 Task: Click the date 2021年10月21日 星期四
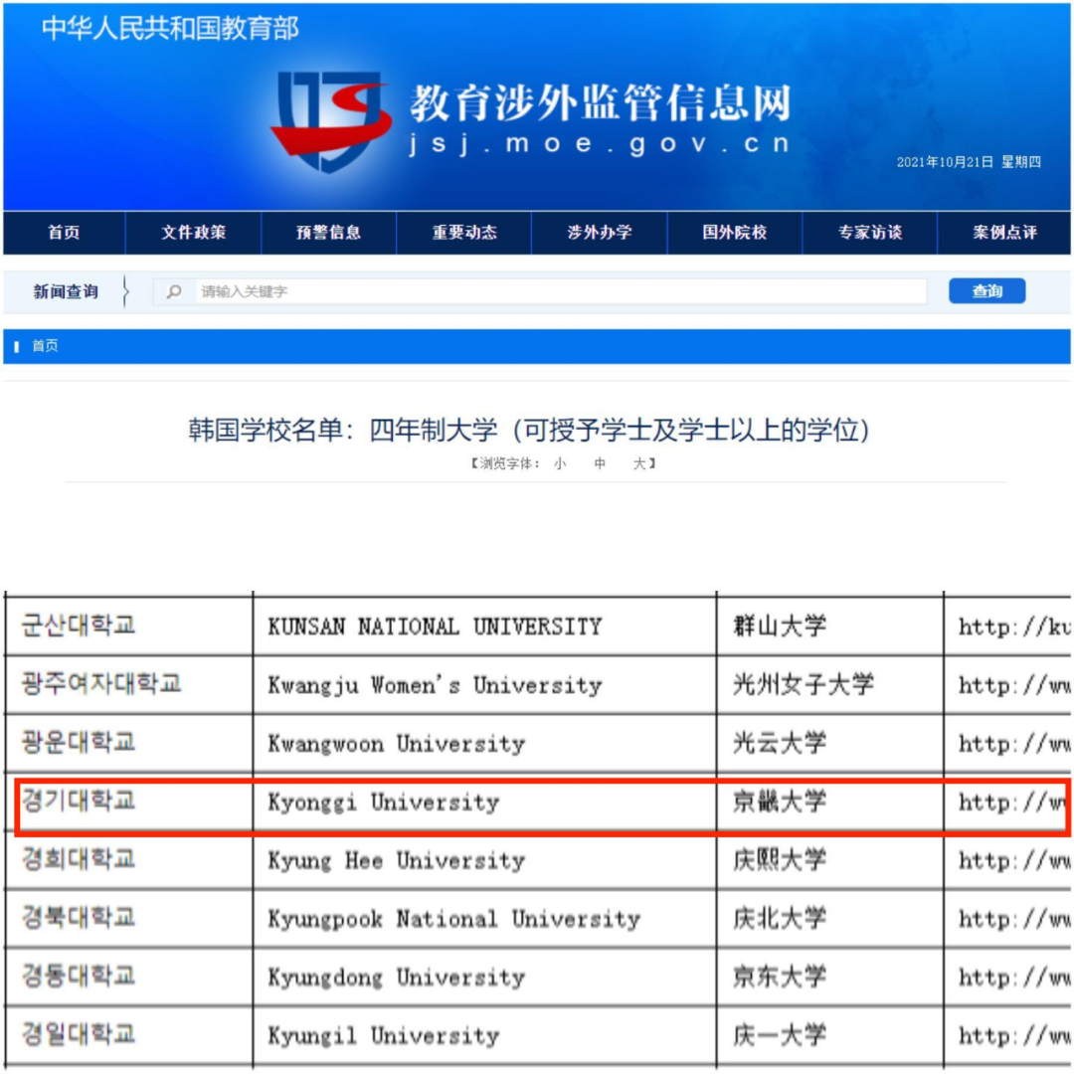pyautogui.click(x=969, y=162)
